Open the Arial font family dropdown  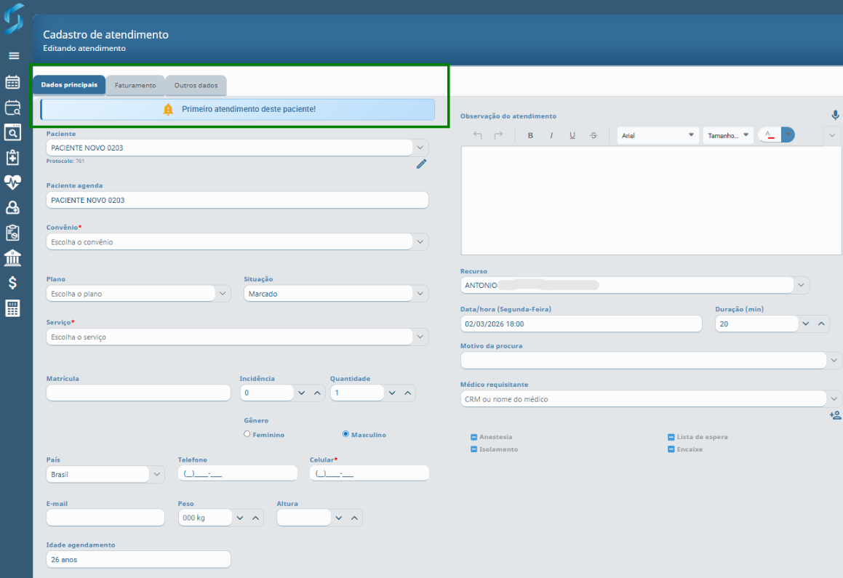(x=658, y=135)
